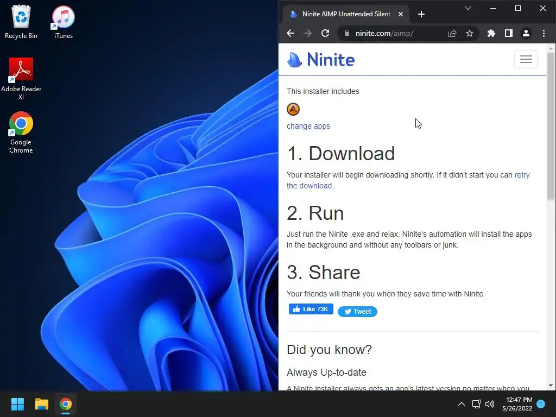
Task: Open a new Chrome tab
Action: (x=421, y=14)
